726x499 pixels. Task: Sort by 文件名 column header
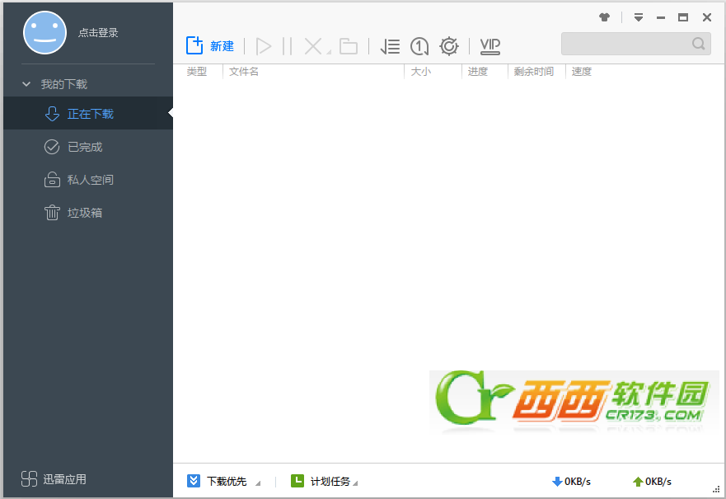(244, 72)
